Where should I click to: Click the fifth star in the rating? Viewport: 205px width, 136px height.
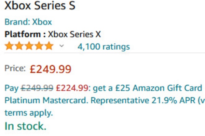(x=49, y=46)
